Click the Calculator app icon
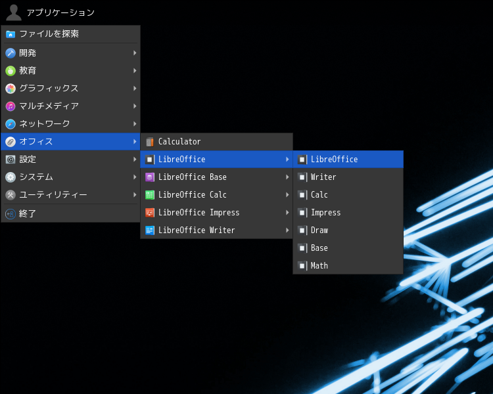 point(150,142)
